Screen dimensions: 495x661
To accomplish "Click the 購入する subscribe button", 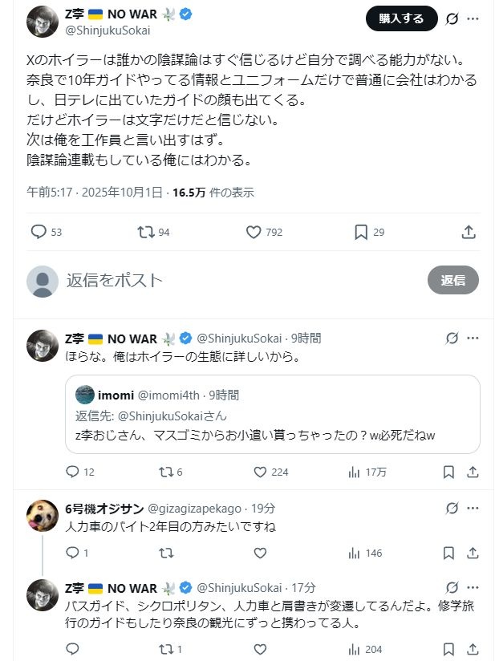I will click(x=401, y=18).
